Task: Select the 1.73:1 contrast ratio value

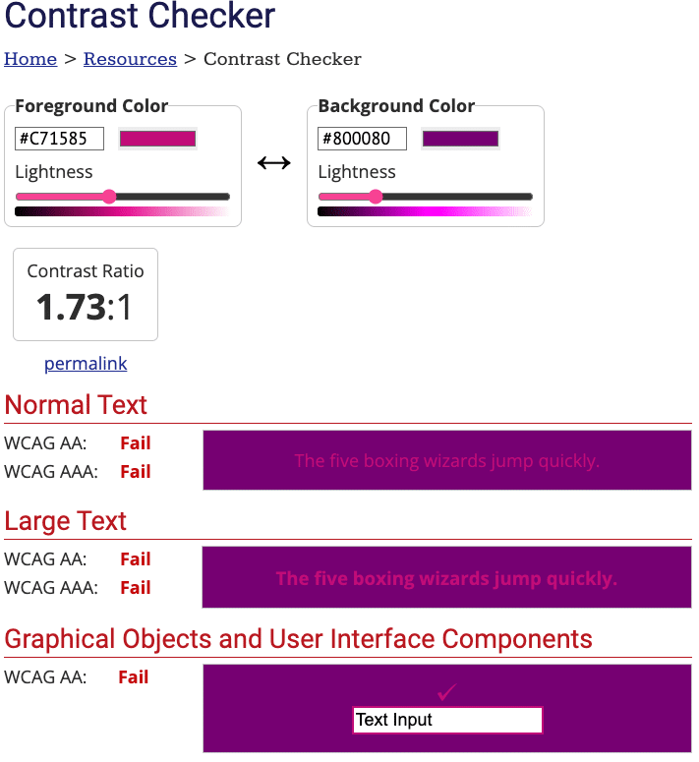Action: [85, 307]
